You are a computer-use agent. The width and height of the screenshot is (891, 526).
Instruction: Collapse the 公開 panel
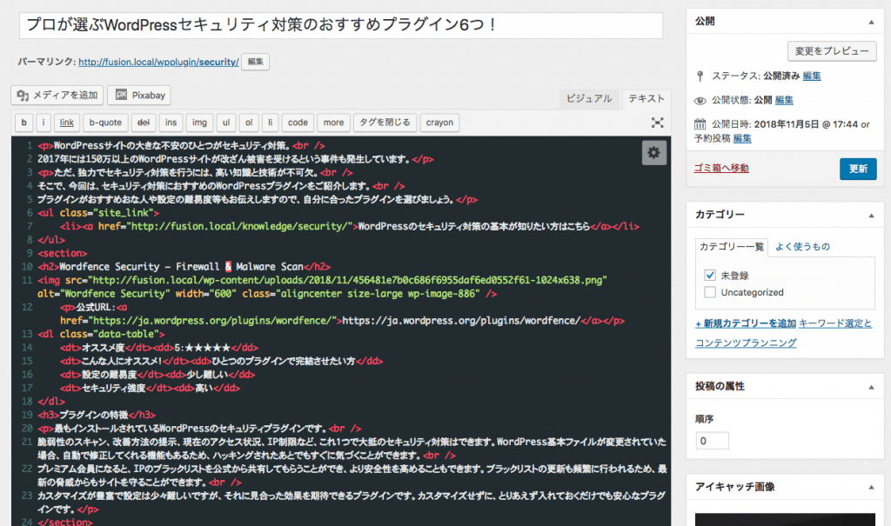(x=871, y=22)
